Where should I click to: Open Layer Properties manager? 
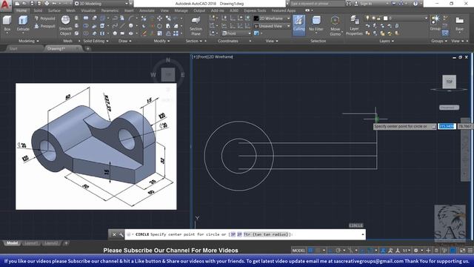354,25
